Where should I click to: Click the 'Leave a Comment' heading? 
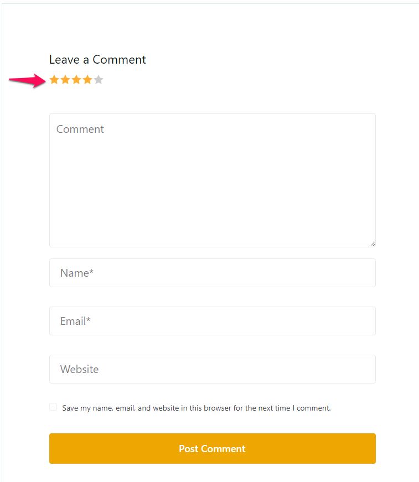[97, 60]
